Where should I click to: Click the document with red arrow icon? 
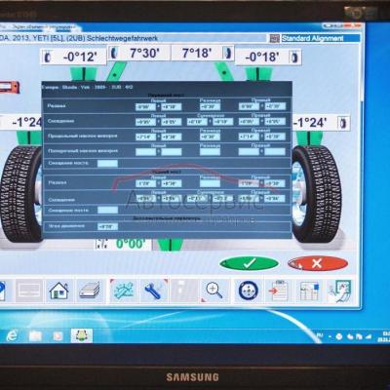point(278,291)
